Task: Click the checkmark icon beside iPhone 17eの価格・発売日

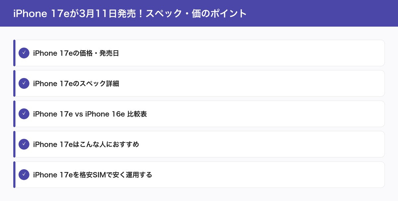Action: [24, 53]
